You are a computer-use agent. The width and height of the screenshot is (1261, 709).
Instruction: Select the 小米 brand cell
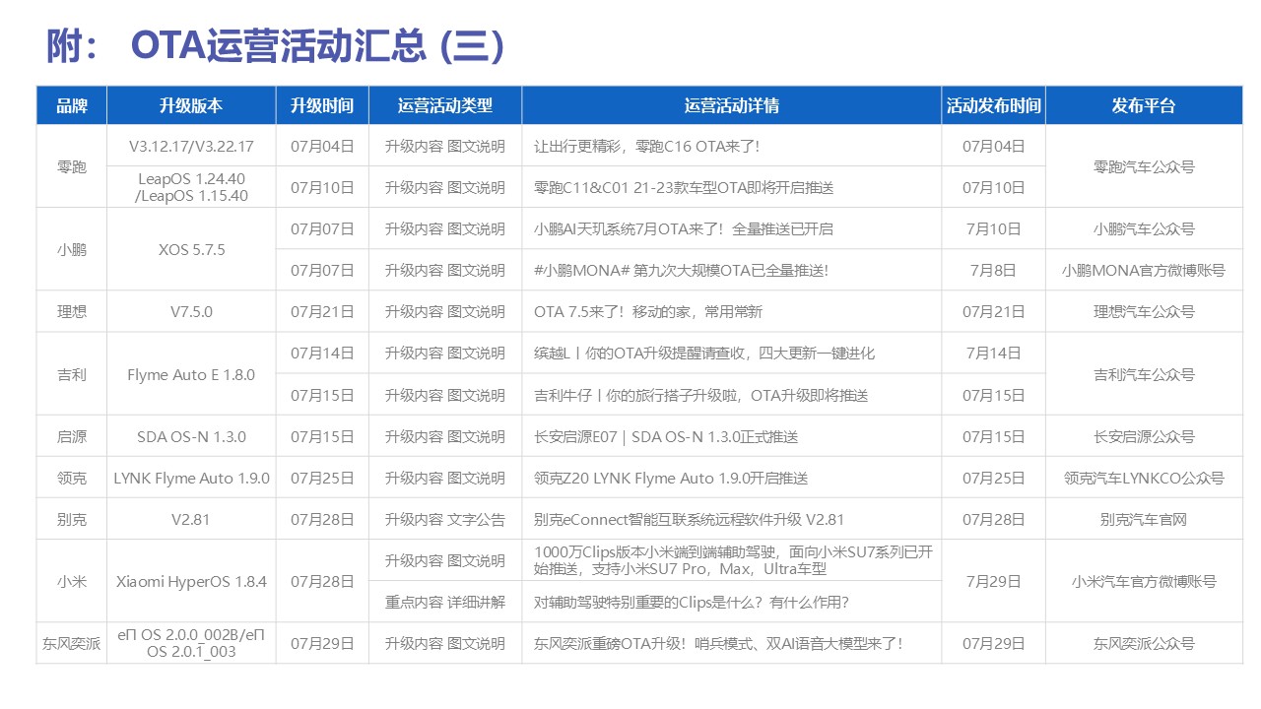pyautogui.click(x=72, y=581)
